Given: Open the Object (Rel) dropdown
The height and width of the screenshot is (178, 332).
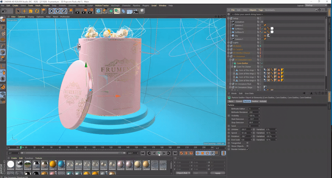Looking at the screenshot, I should (183, 173).
